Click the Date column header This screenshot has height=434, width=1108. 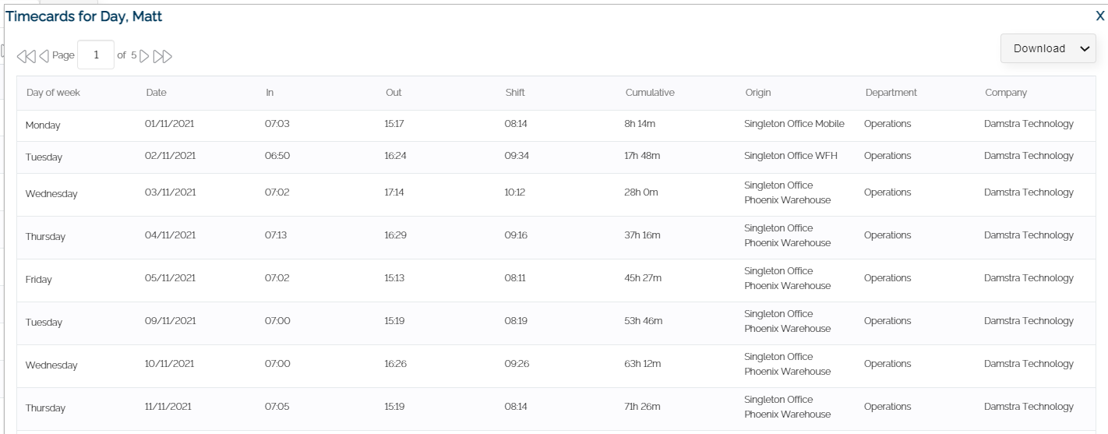pos(156,93)
